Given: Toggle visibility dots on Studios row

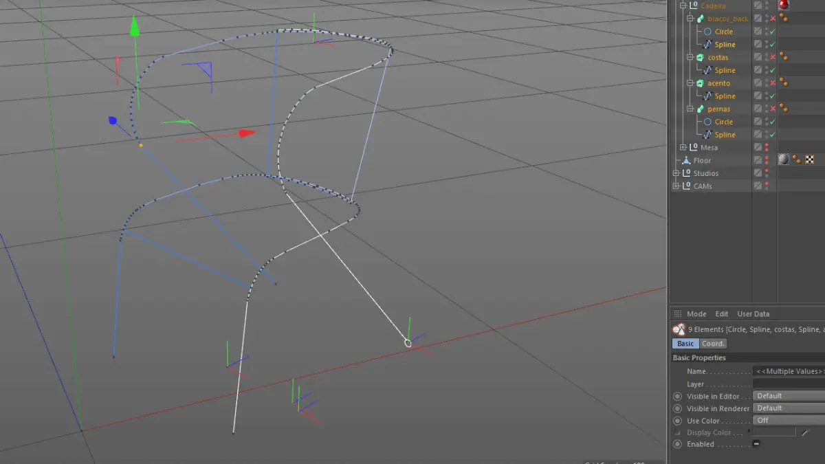Looking at the screenshot, I should (x=767, y=173).
